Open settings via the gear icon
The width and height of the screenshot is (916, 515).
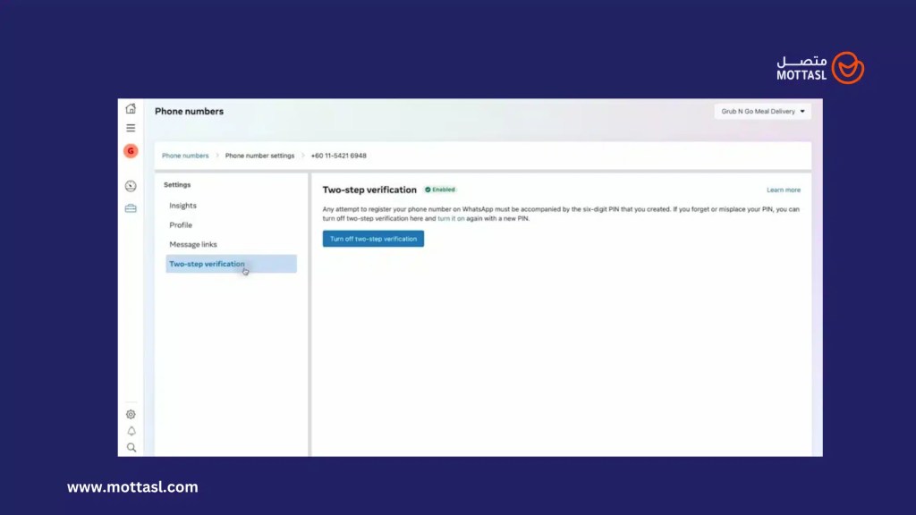[131, 414]
